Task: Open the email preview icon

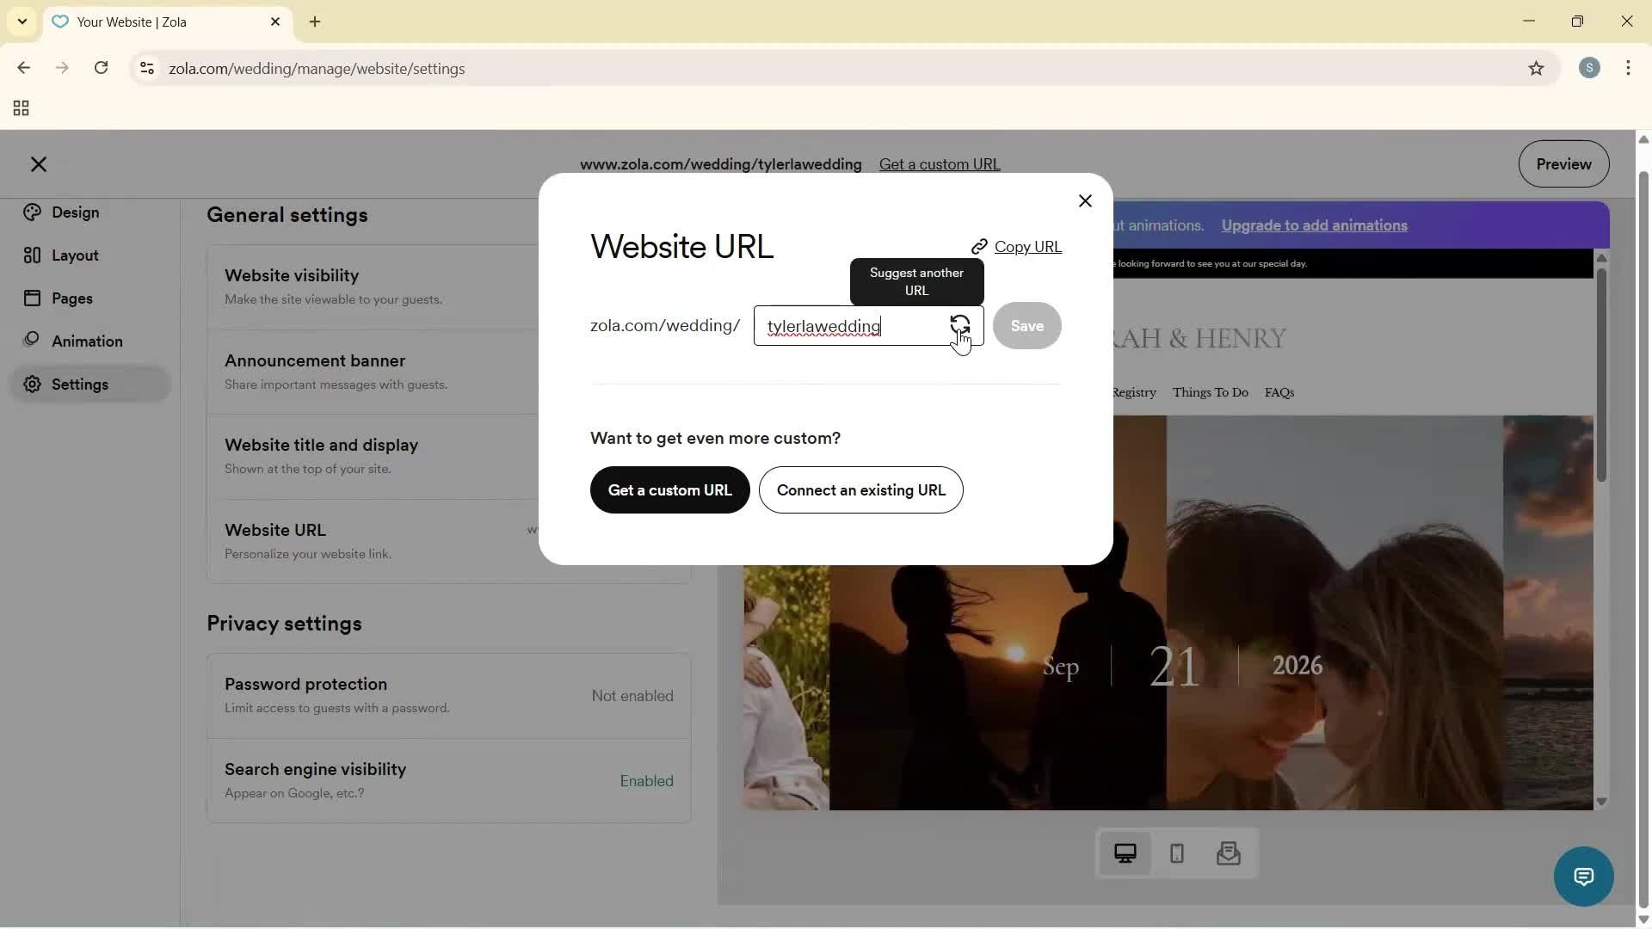Action: 1229,853
